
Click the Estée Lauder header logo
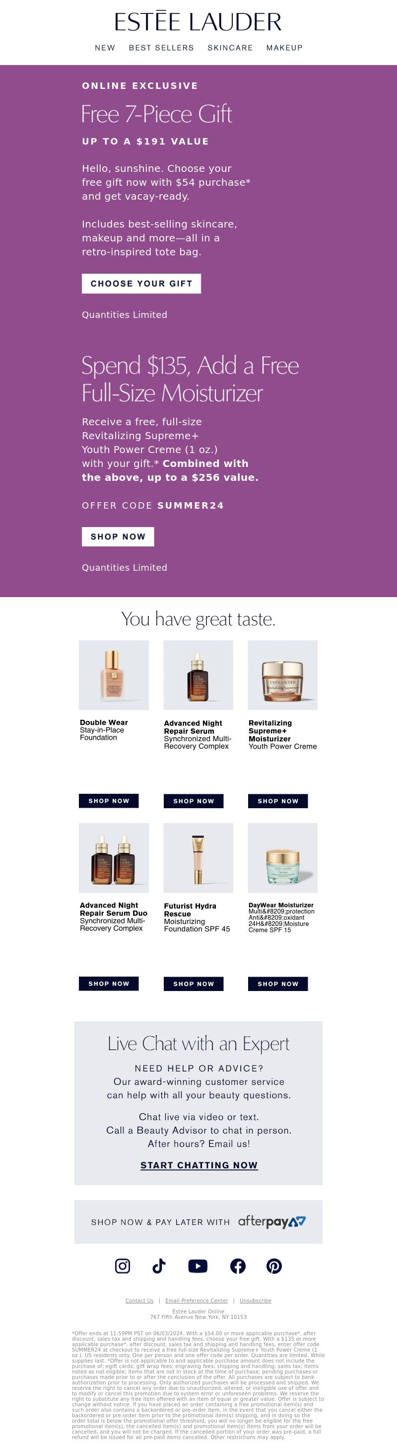[x=198, y=21]
